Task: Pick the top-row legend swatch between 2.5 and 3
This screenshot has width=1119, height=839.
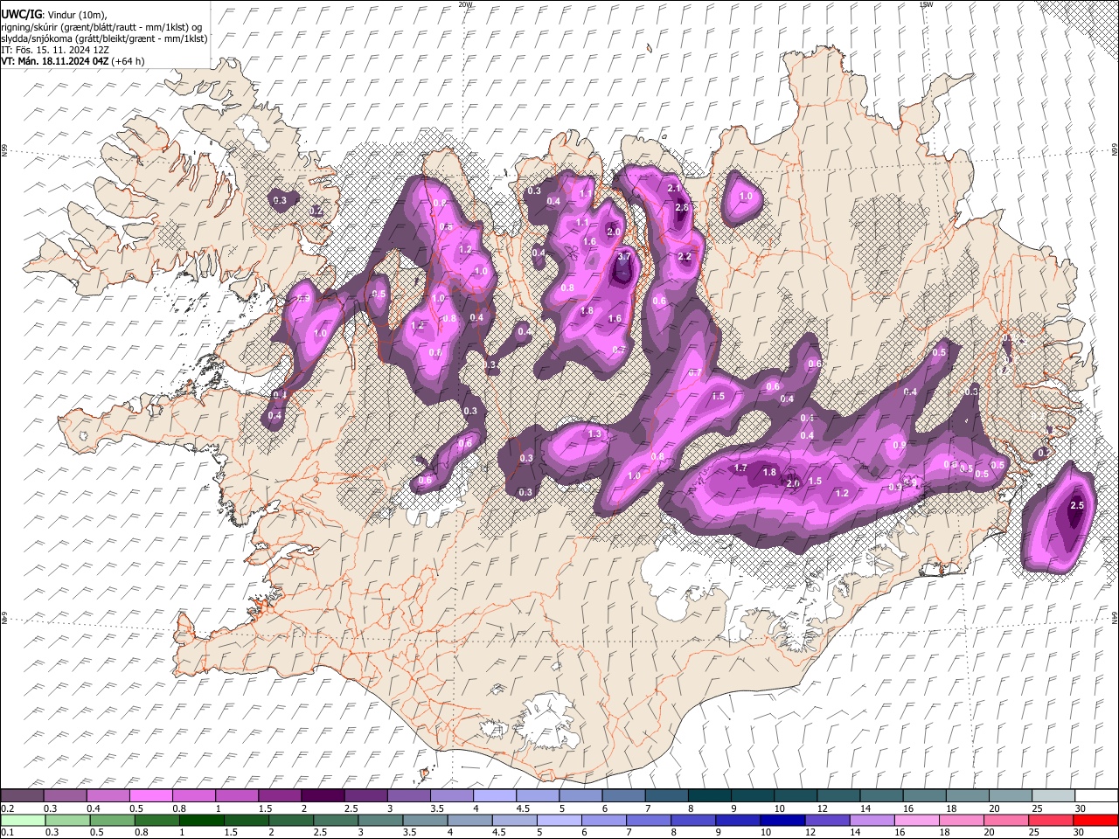Action: [x=365, y=796]
